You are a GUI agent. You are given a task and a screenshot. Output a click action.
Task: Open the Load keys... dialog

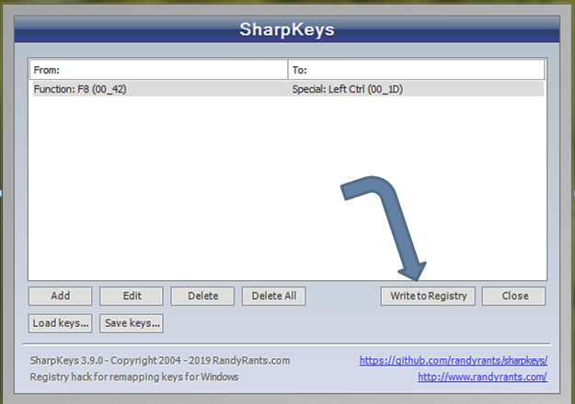(60, 323)
